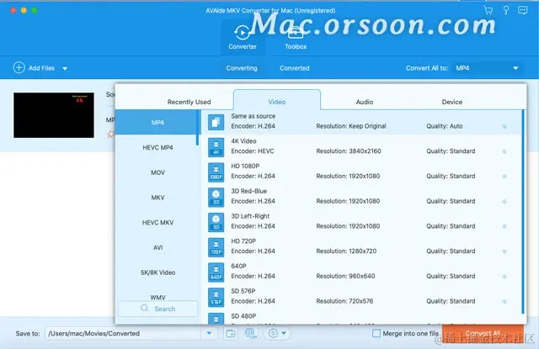
Task: Select the 3D Left-Right preset icon
Action: 216,222
